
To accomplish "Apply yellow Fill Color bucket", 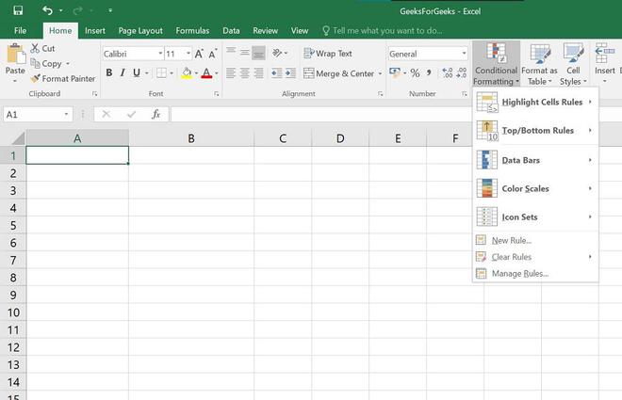I will click(187, 72).
